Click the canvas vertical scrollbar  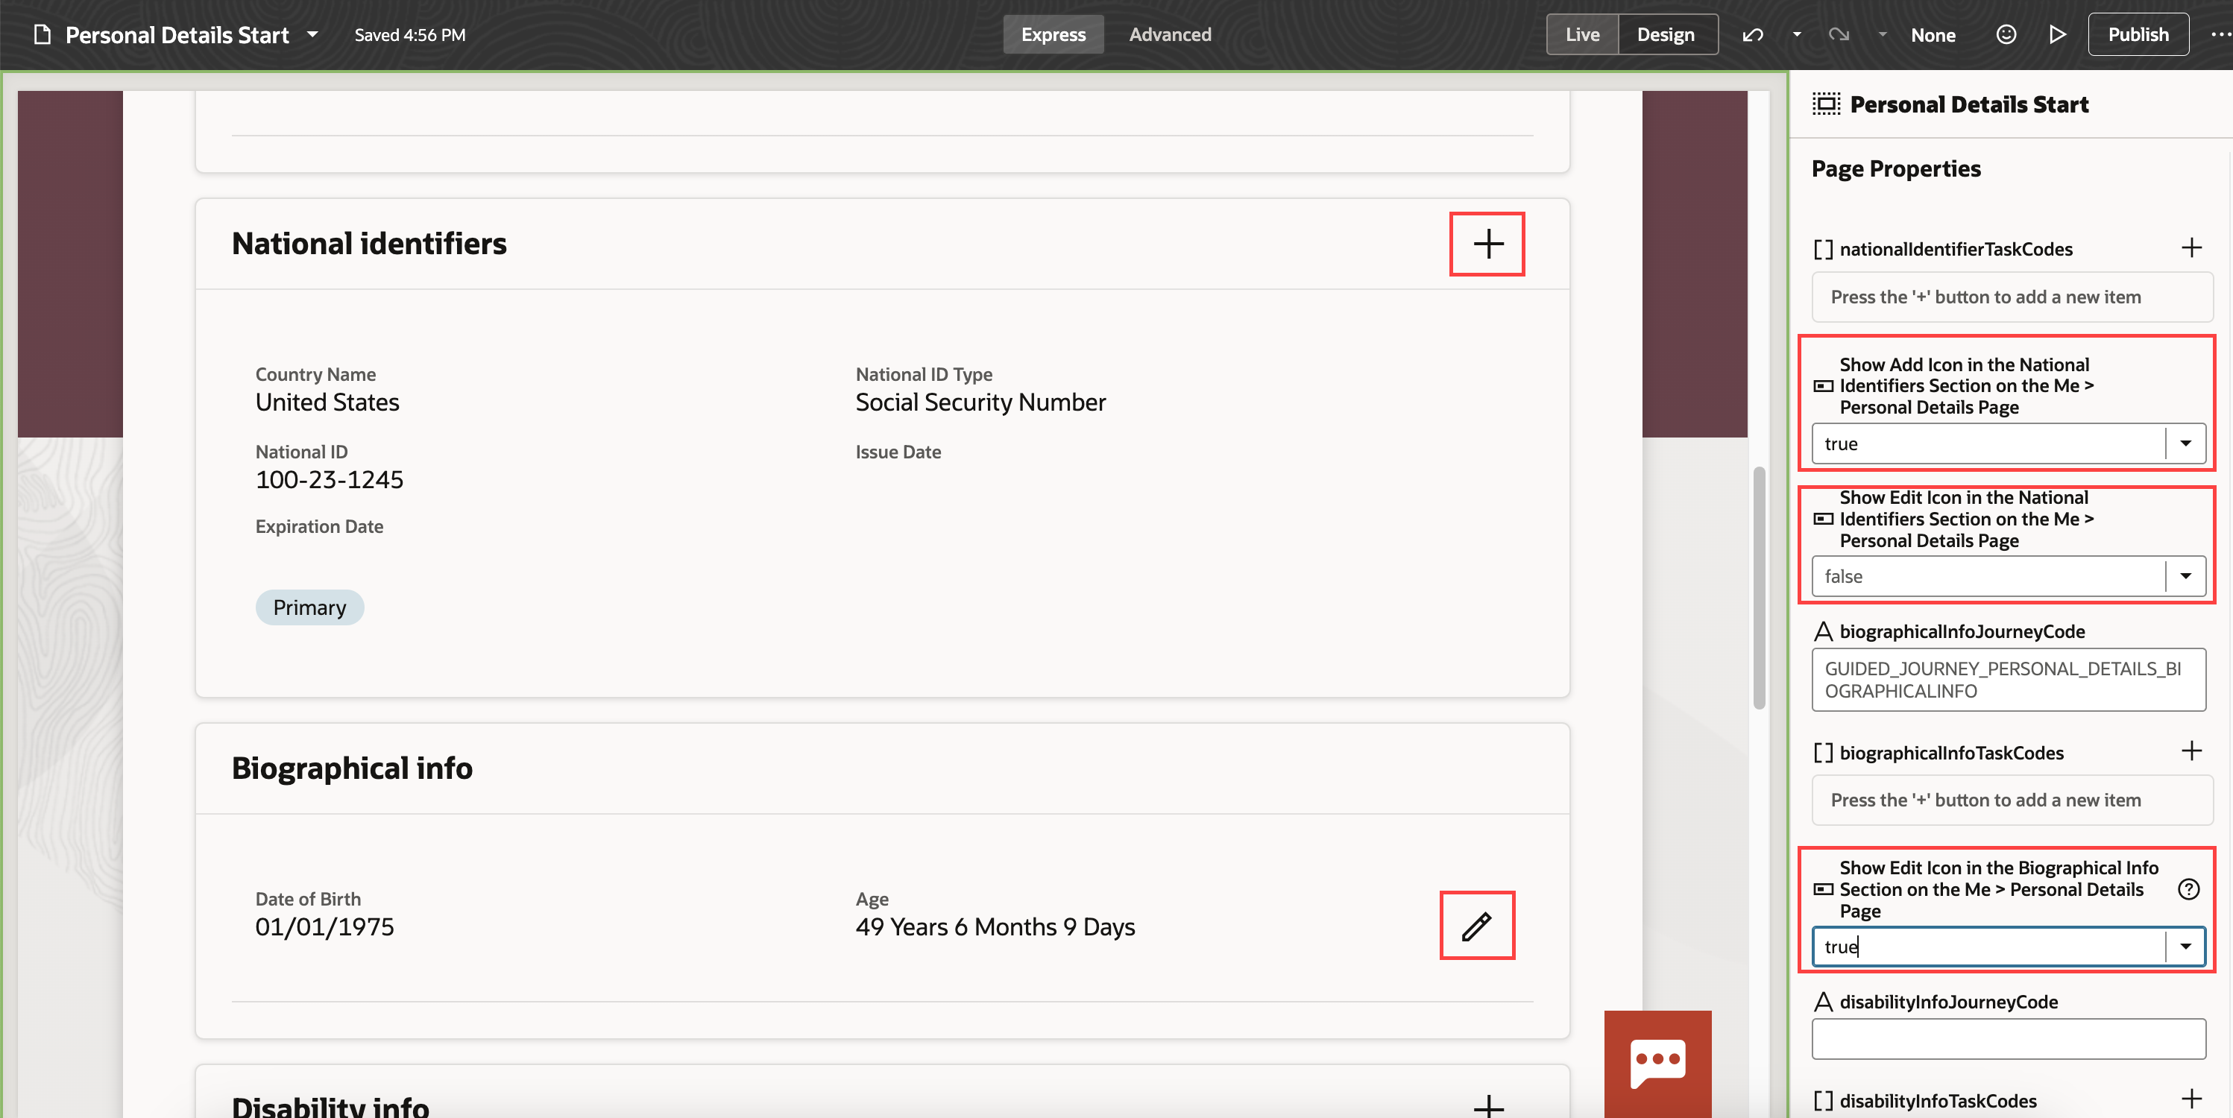point(1759,587)
